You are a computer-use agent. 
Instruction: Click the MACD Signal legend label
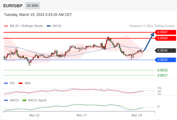click(37, 100)
